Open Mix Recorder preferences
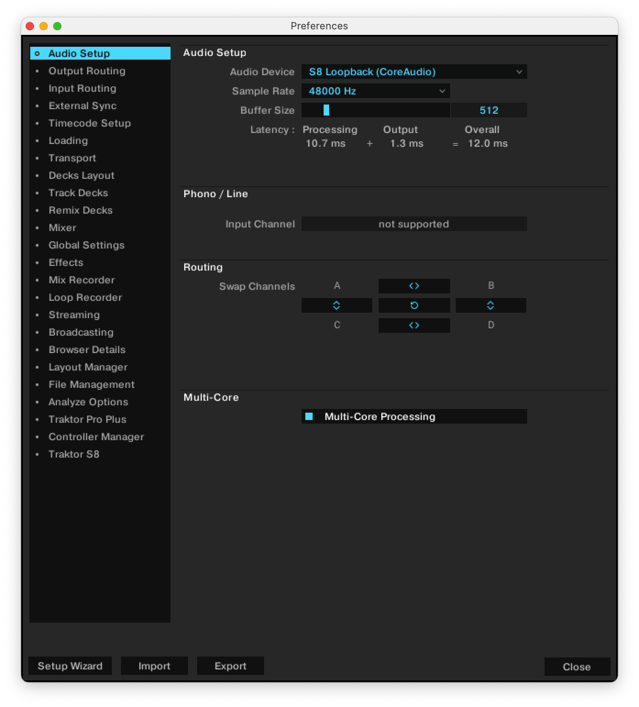Viewport: 639px width, 707px height. click(x=100, y=280)
